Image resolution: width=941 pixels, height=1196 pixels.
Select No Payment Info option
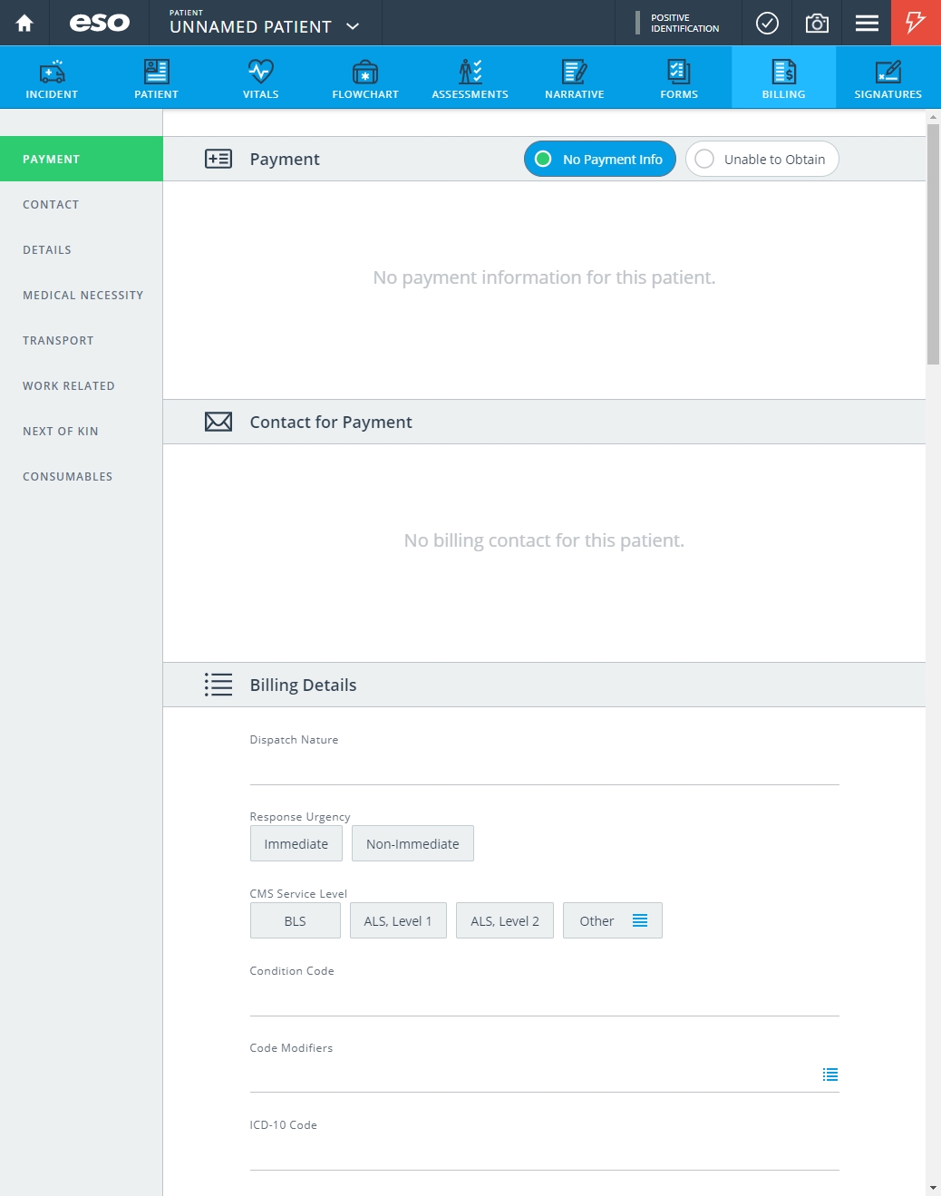(600, 159)
